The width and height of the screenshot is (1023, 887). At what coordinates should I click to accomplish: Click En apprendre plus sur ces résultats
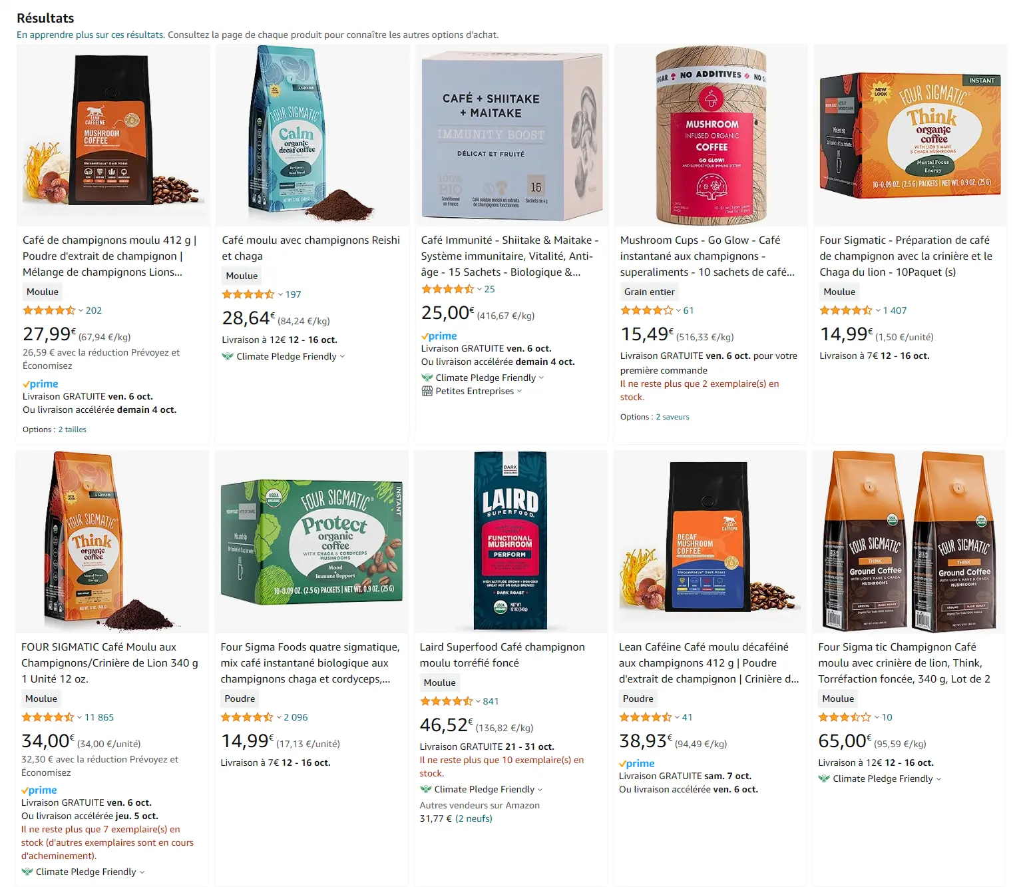(91, 35)
